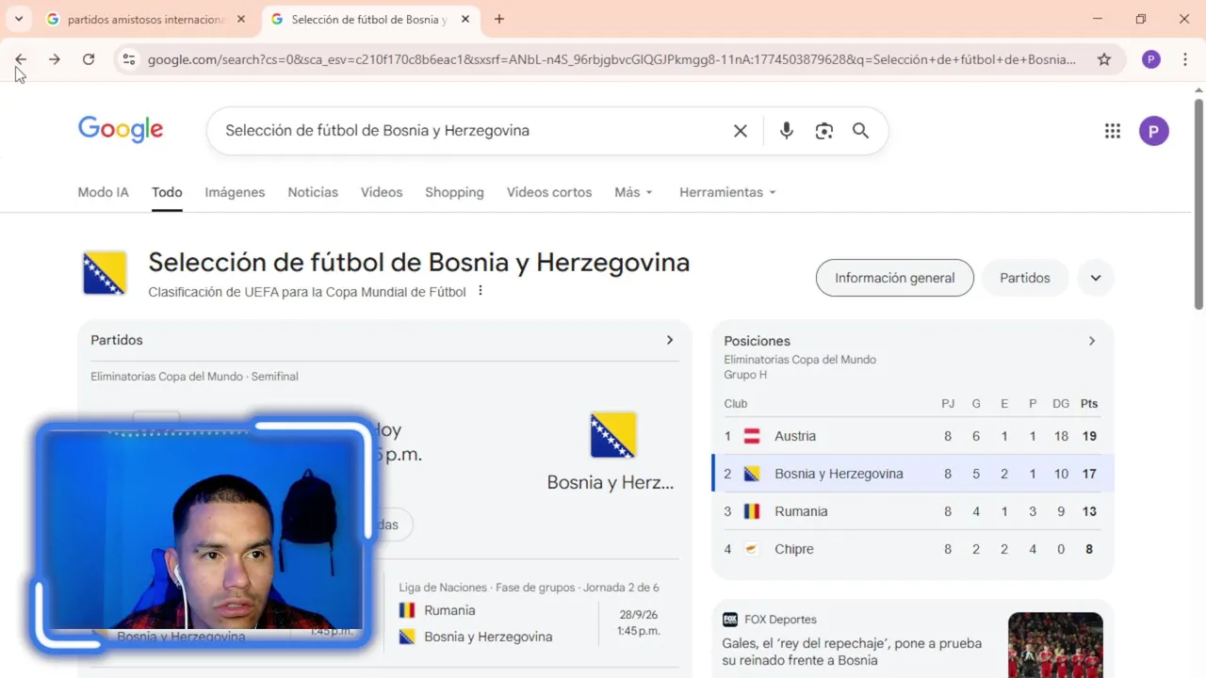Open the tab search dropdown arrow
This screenshot has width=1206, height=678.
[x=19, y=19]
